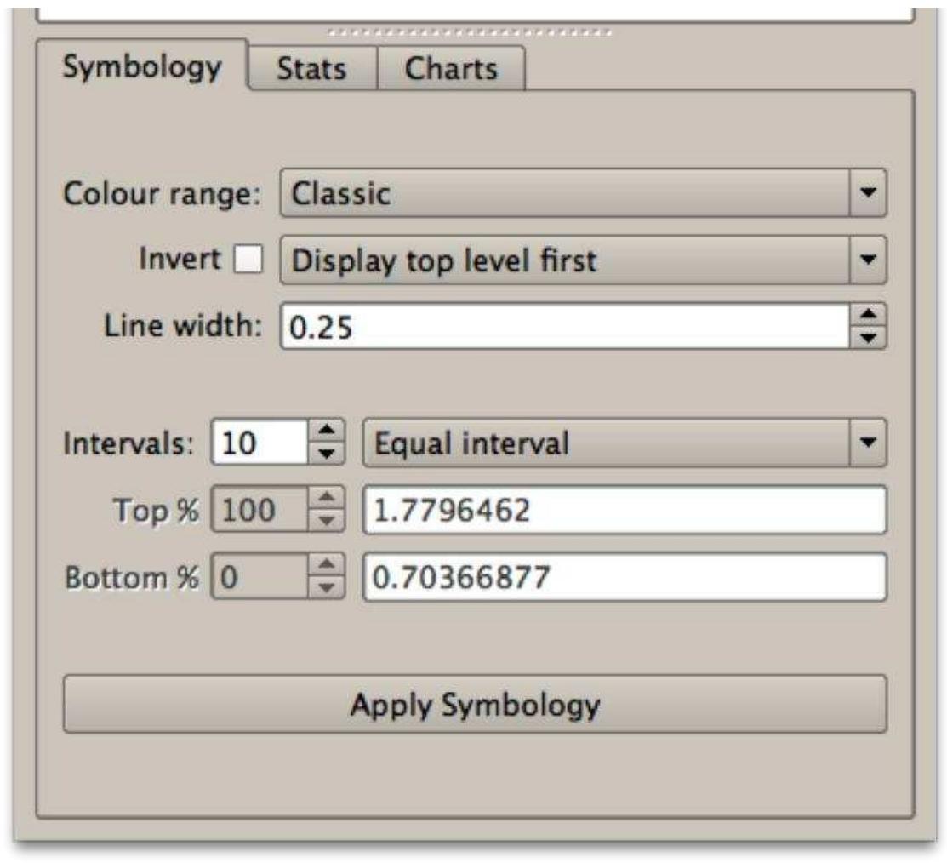
Task: Click the Colour range label
Action: pyautogui.click(x=162, y=194)
